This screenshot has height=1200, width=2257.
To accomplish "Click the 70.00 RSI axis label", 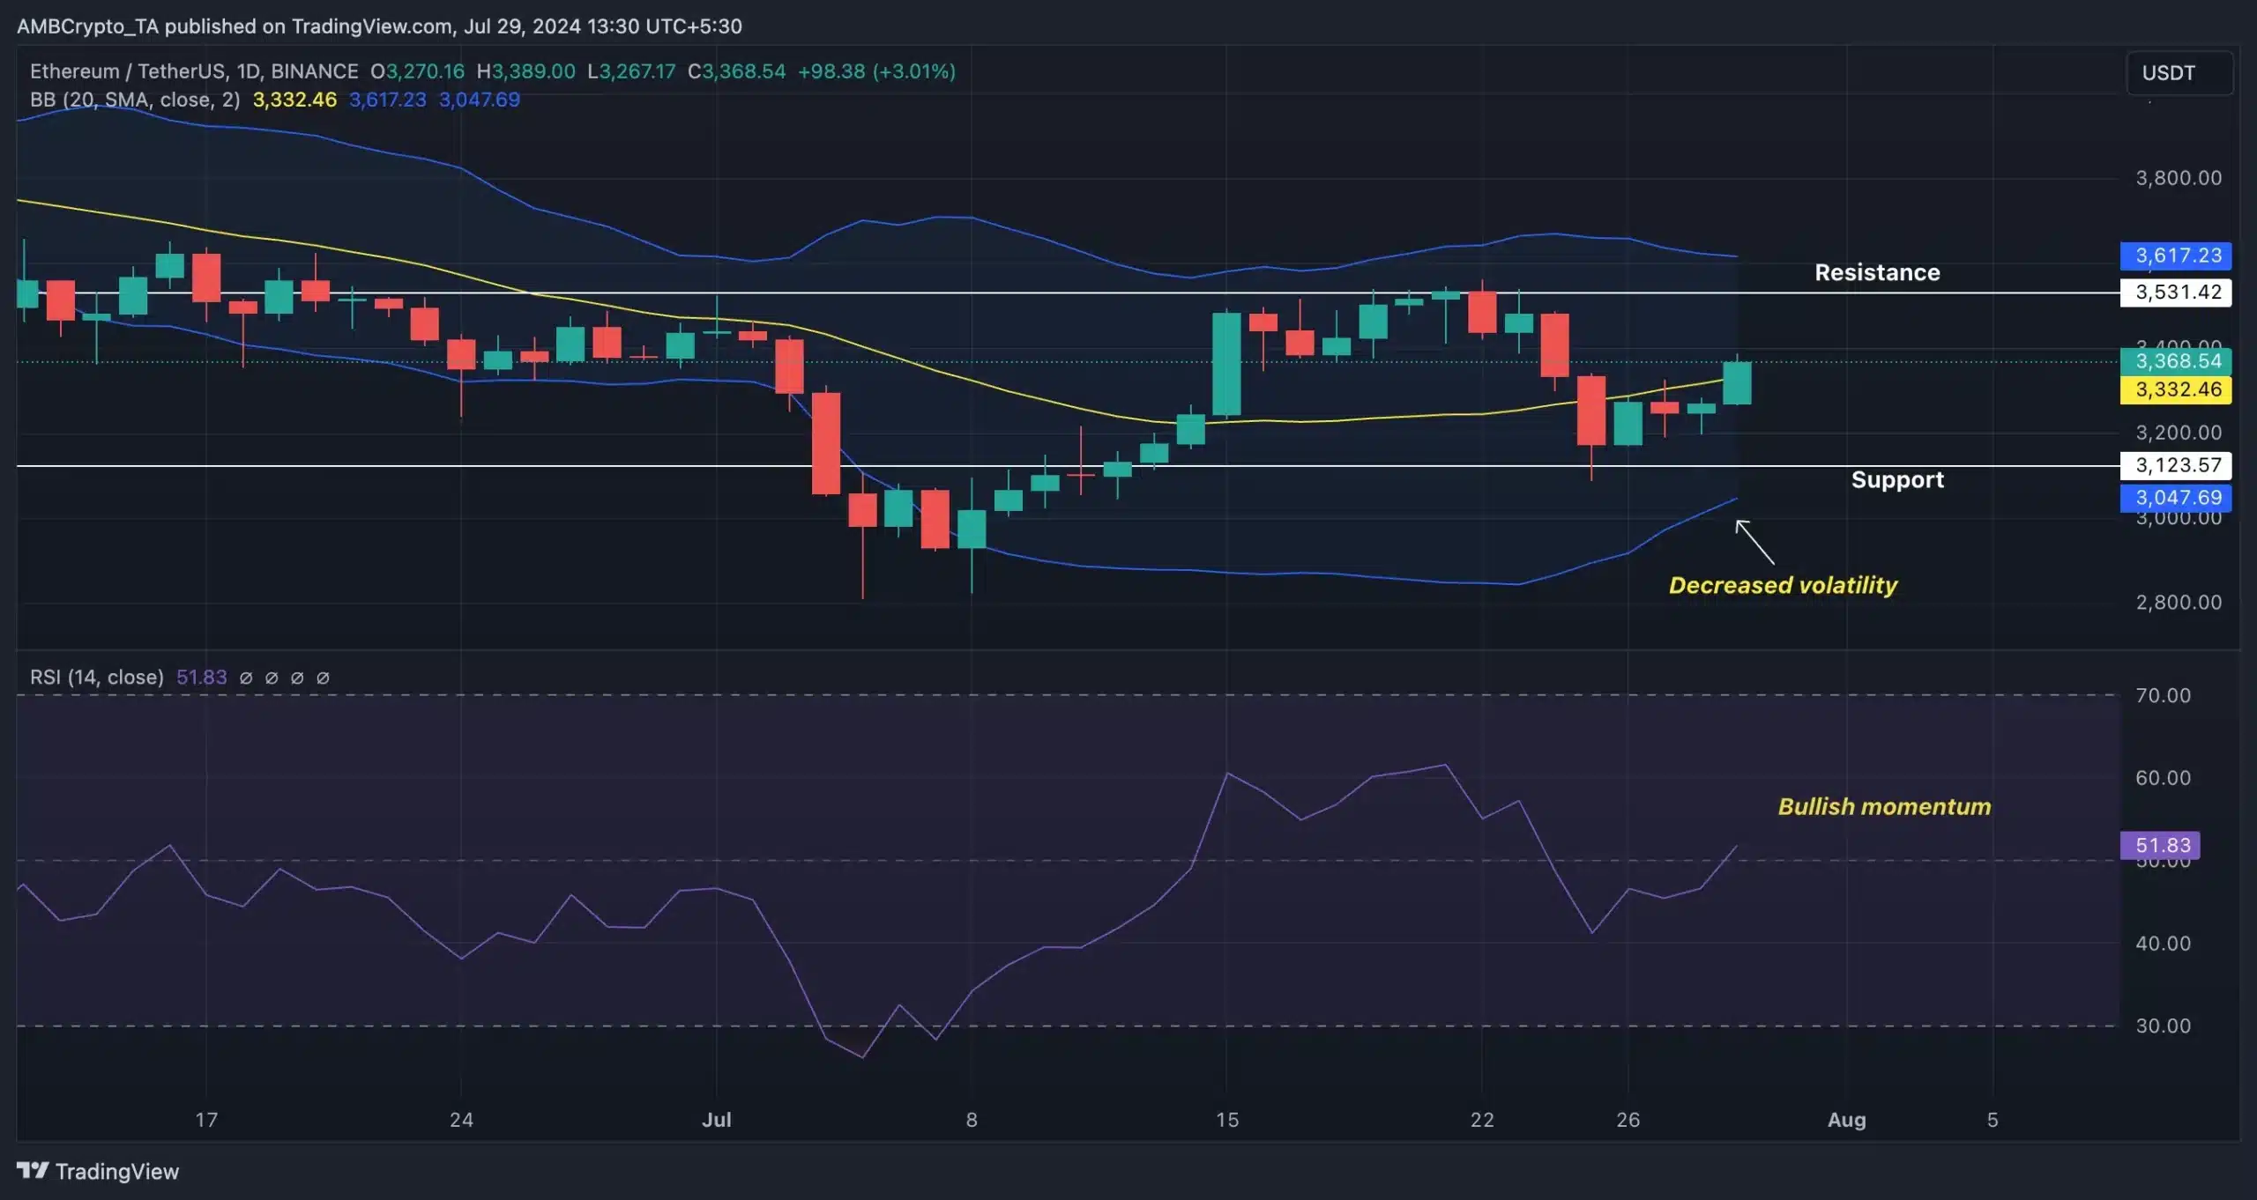I will [2163, 695].
